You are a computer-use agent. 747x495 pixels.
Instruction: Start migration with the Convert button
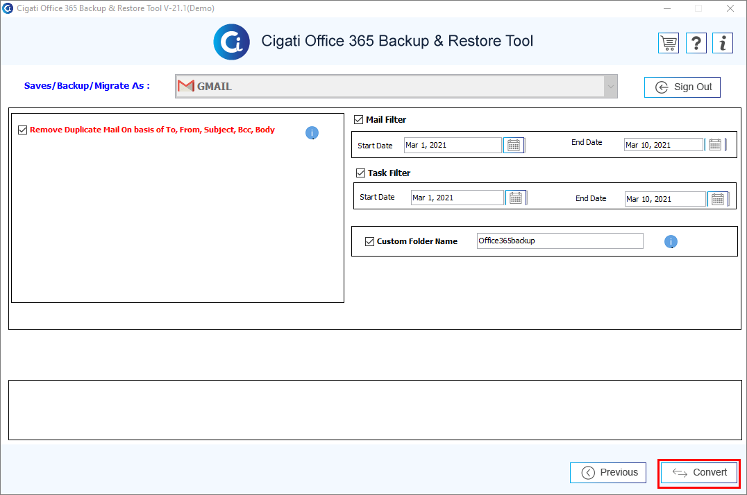click(x=699, y=473)
